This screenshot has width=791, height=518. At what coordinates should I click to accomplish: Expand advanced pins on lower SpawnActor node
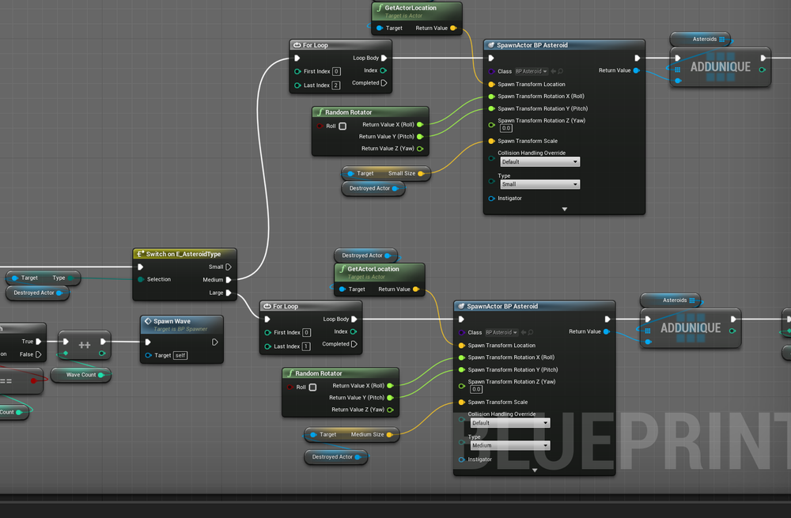coord(534,470)
